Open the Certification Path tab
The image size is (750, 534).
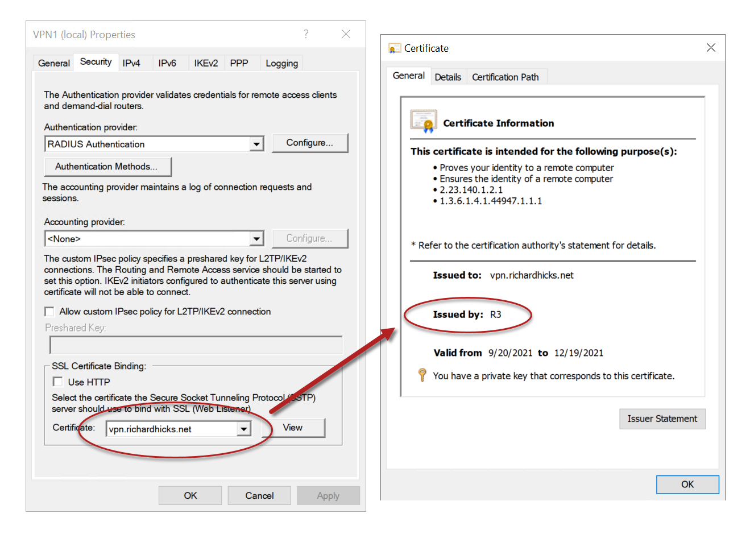pos(505,77)
